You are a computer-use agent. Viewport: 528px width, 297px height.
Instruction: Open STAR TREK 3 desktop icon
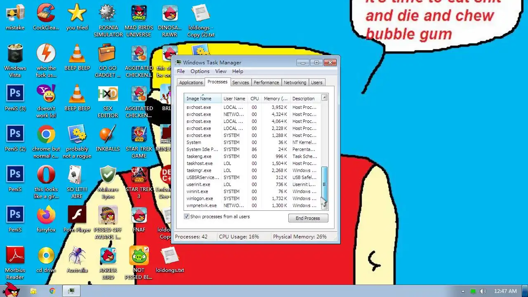coord(139,182)
